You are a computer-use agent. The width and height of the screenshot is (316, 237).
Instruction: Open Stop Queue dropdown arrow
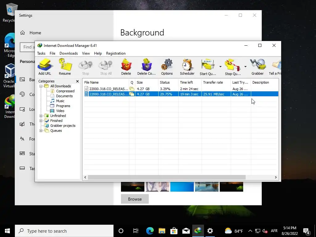(x=245, y=67)
